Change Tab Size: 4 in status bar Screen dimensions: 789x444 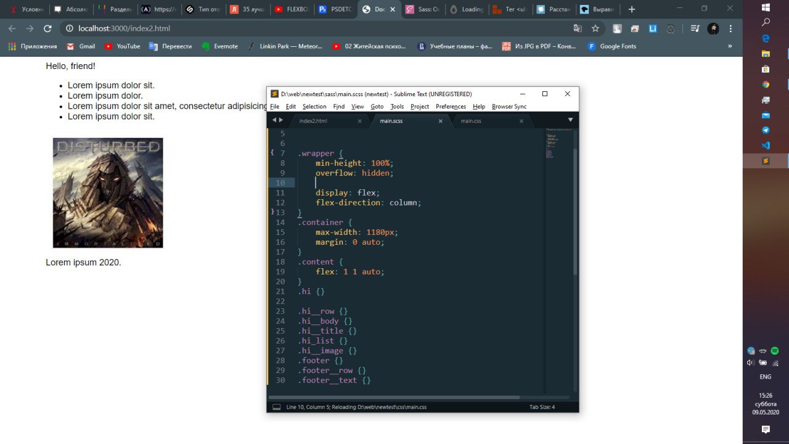click(x=542, y=407)
